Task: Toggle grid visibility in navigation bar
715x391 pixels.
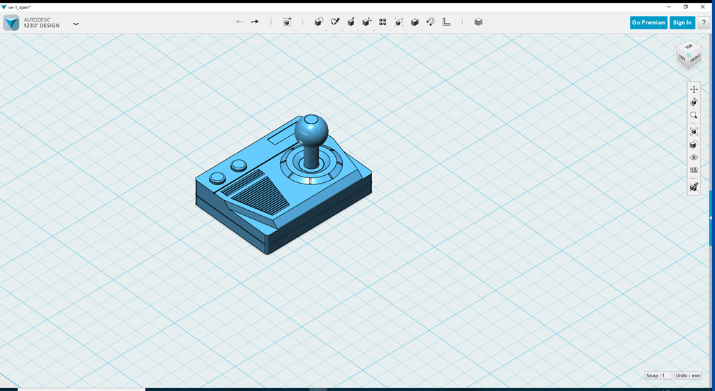Action: (693, 170)
